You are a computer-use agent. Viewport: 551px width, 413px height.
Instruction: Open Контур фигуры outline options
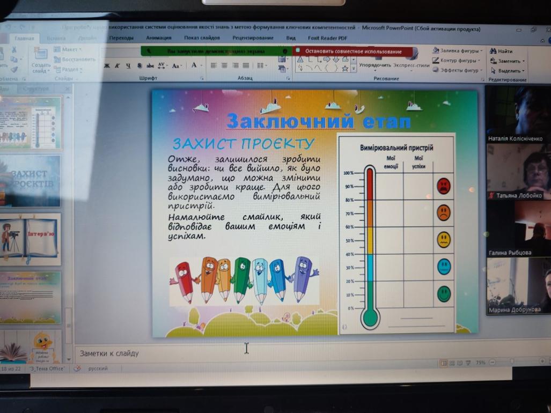(456, 61)
